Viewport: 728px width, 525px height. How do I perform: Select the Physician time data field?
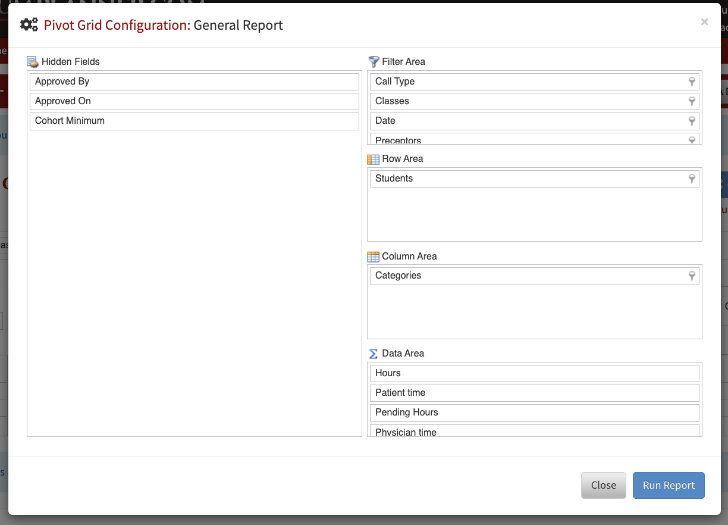(534, 430)
